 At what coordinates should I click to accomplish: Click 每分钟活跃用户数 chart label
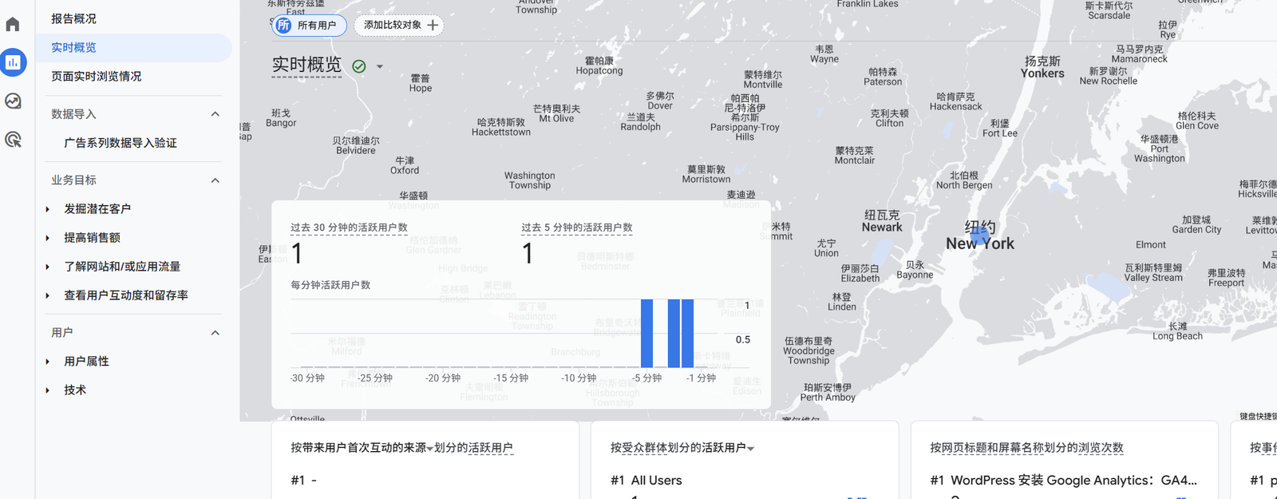pos(330,285)
